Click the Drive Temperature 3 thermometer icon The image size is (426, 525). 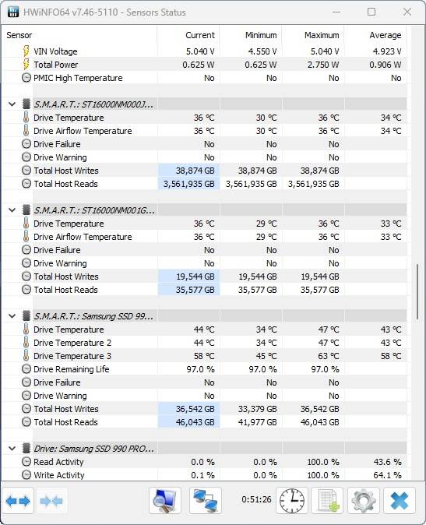click(26, 355)
